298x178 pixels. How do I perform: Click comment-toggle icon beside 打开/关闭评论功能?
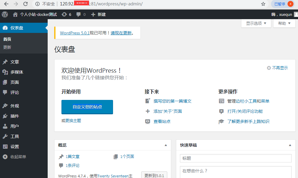(222, 111)
